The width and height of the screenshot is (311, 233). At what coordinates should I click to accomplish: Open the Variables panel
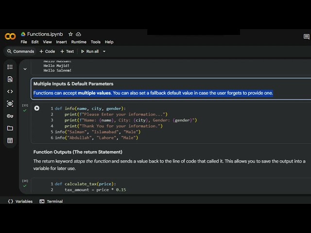(20, 201)
